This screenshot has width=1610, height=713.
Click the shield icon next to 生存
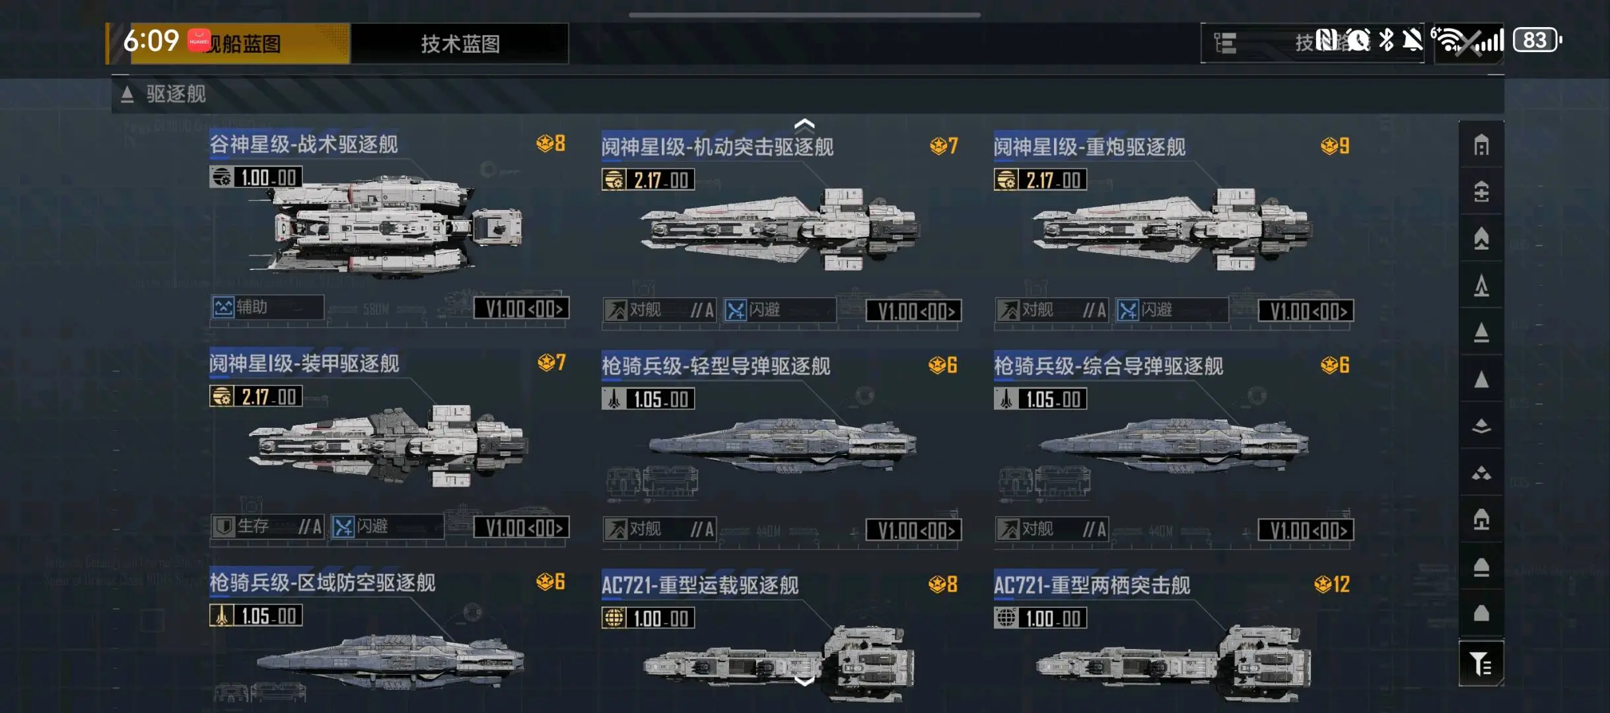click(x=223, y=526)
